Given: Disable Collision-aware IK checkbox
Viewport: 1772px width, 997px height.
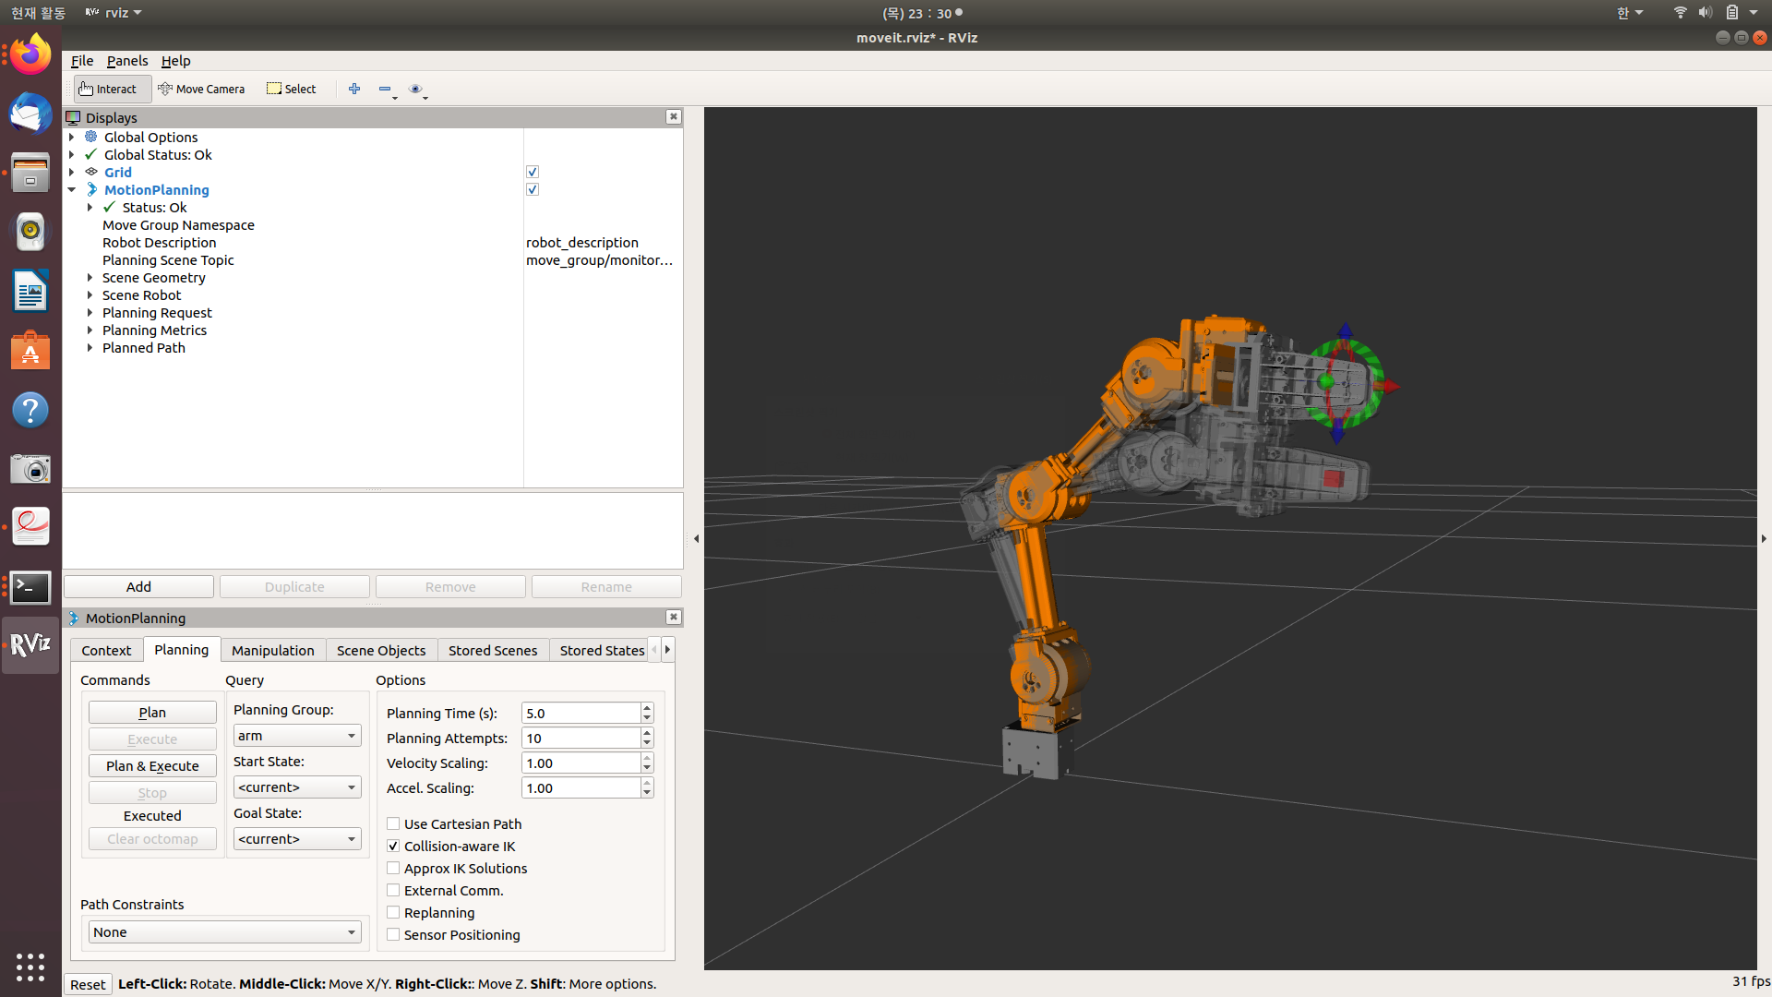Looking at the screenshot, I should pyautogui.click(x=394, y=847).
